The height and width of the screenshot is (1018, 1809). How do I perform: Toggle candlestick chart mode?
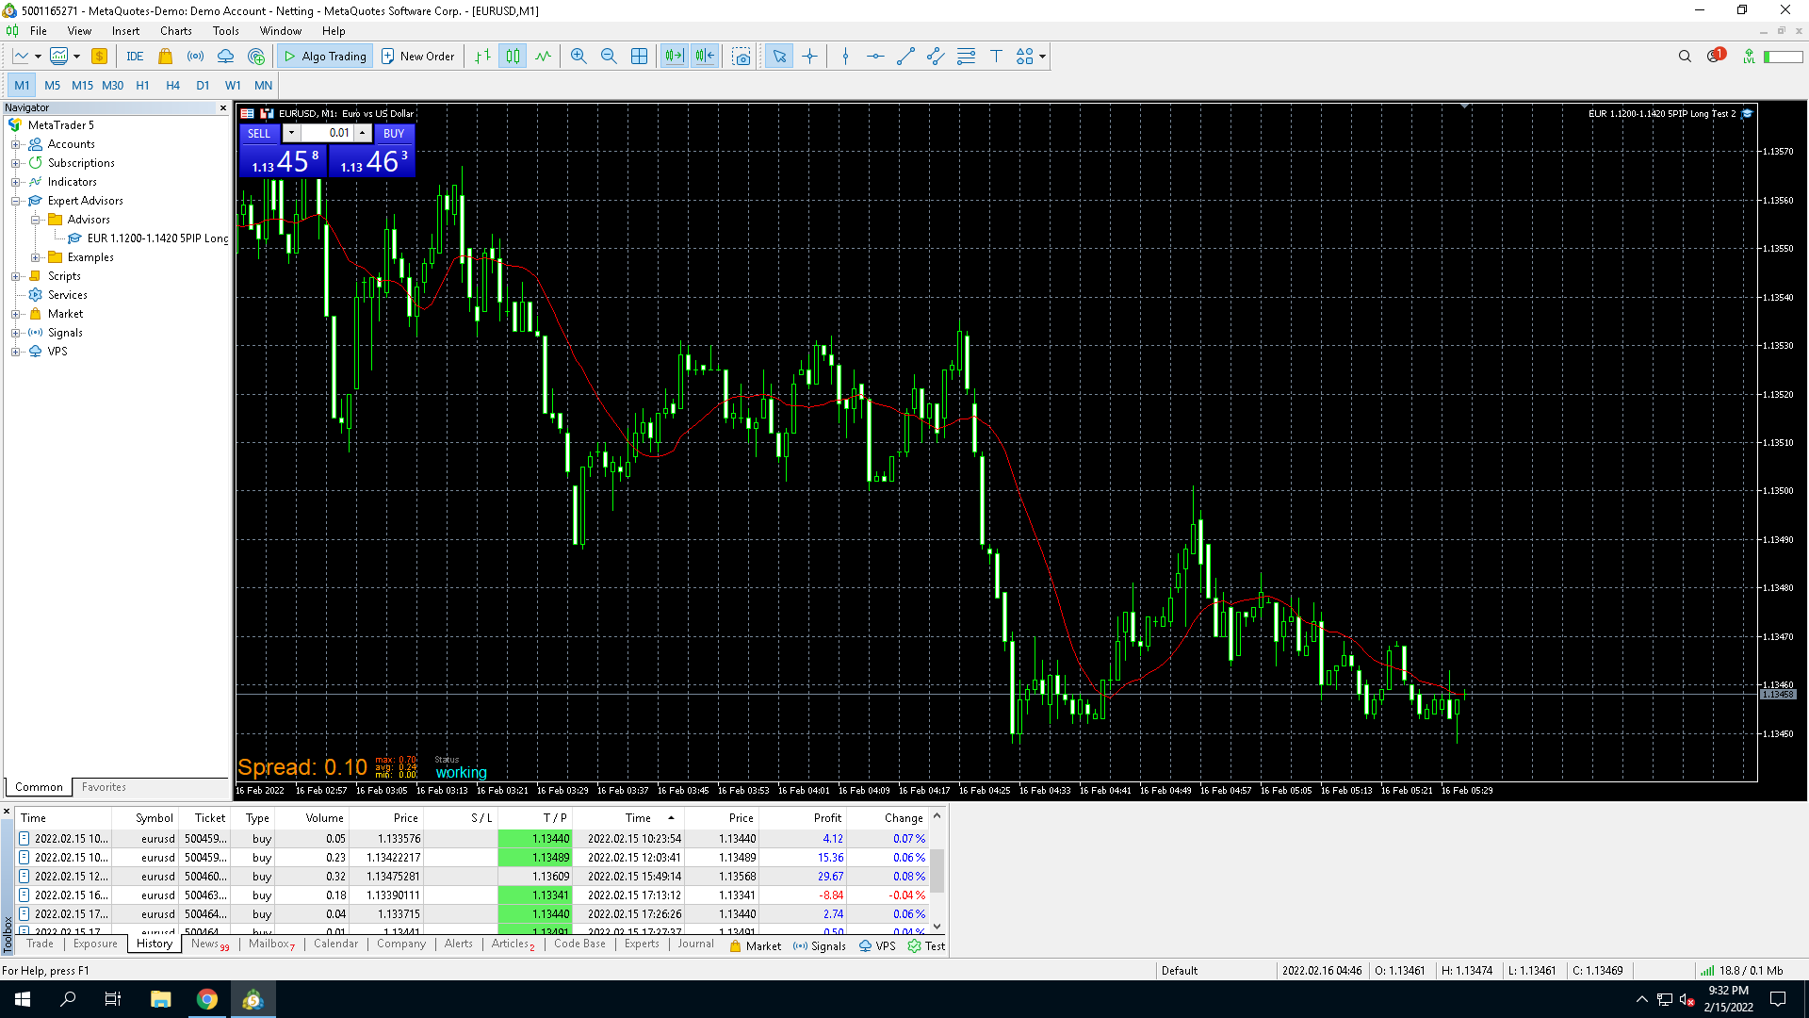point(513,57)
